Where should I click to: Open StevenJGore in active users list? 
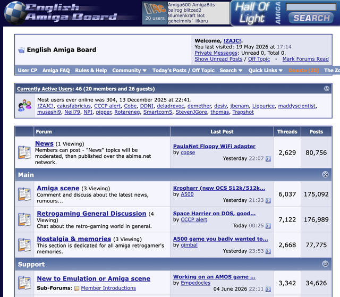tap(191, 112)
